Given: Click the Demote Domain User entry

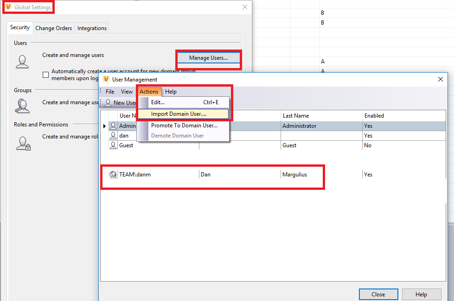Looking at the screenshot, I should [x=184, y=136].
